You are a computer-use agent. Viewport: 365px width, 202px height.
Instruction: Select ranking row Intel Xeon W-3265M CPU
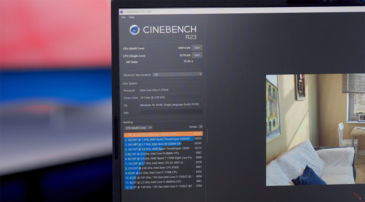click(x=163, y=144)
